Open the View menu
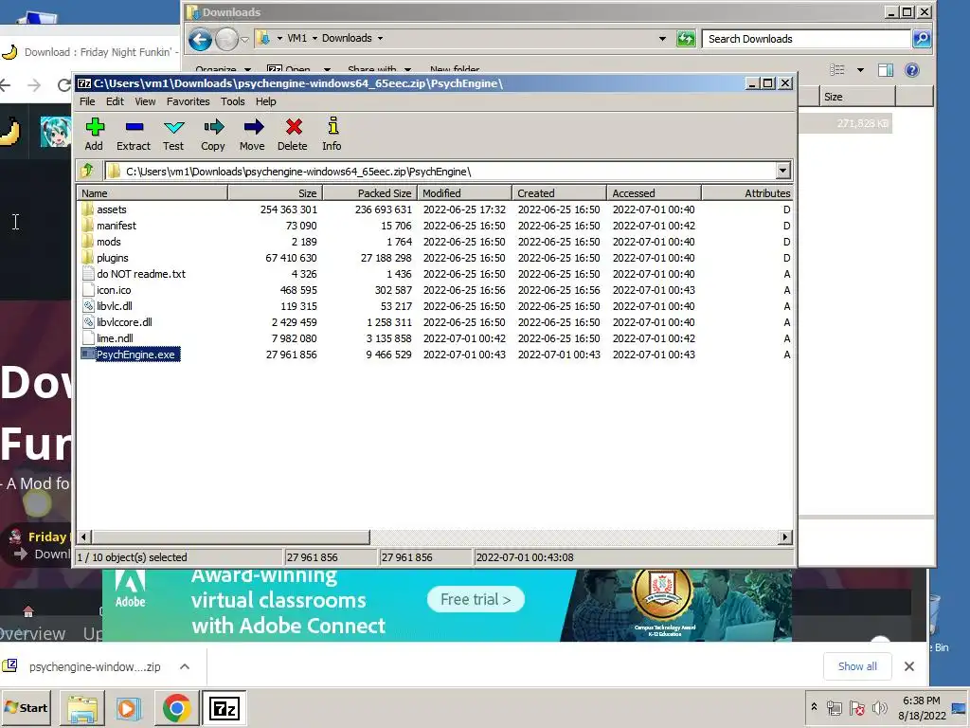Screen dimensions: 970x728 (x=145, y=101)
